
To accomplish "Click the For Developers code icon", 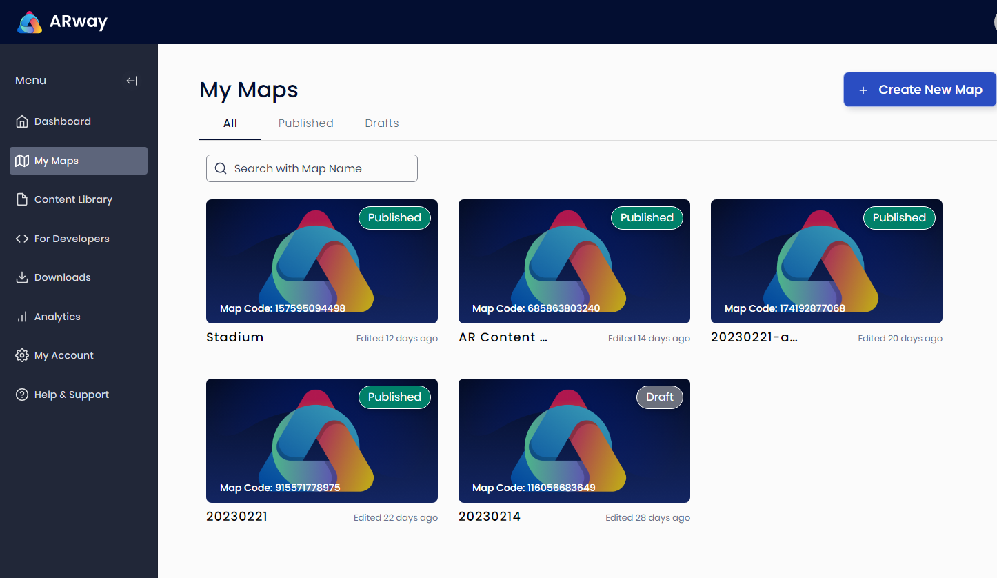I will [22, 239].
